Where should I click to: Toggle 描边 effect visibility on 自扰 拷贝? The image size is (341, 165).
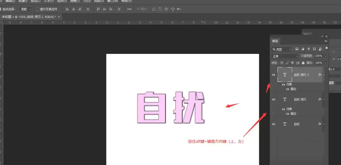pos(288,114)
